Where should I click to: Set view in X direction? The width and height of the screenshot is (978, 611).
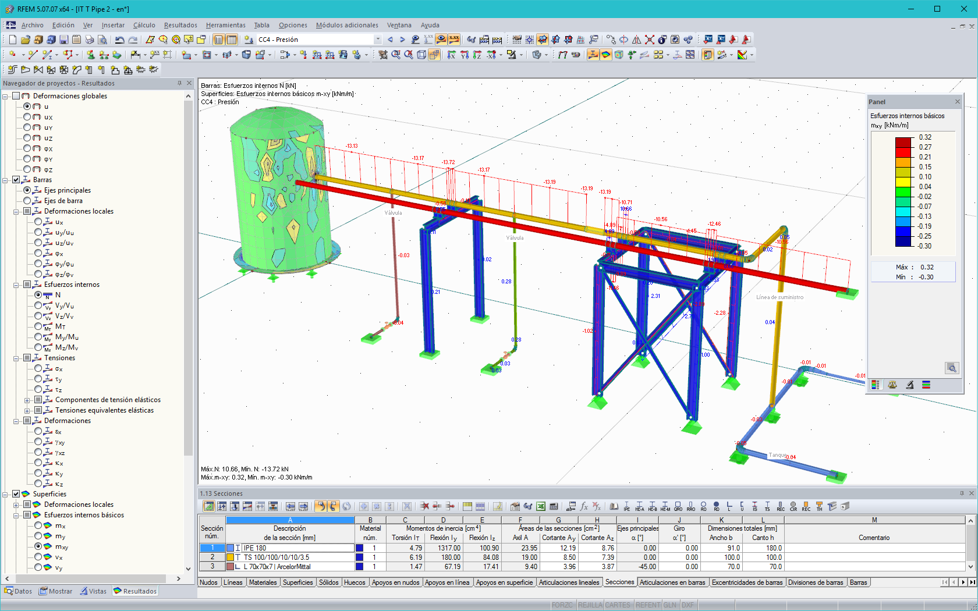(x=452, y=55)
